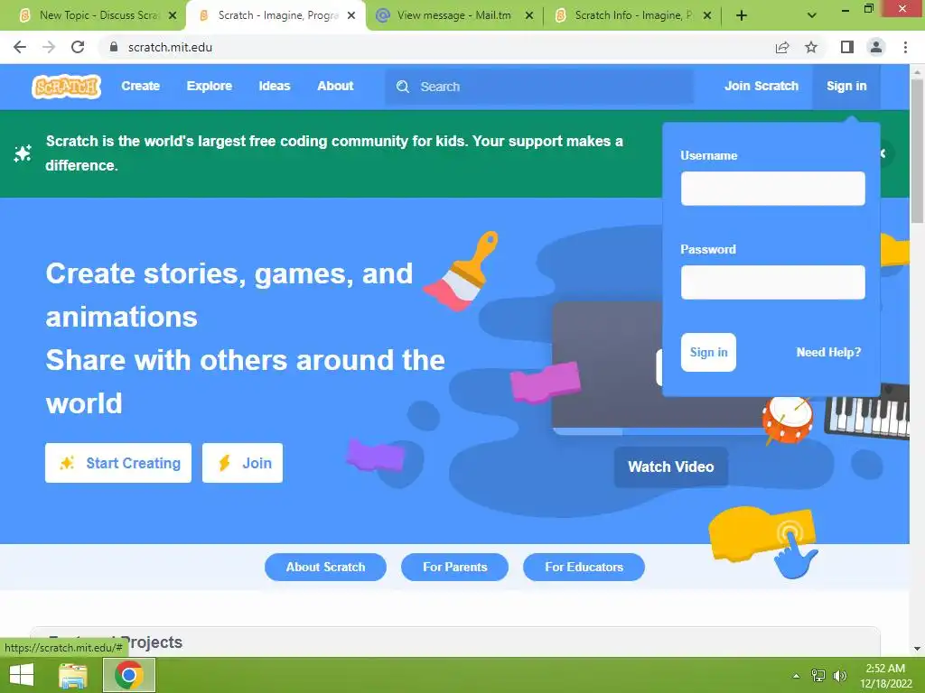Screen dimensions: 925x693
Task: Switch to Scratch Info tab
Action: (633, 15)
